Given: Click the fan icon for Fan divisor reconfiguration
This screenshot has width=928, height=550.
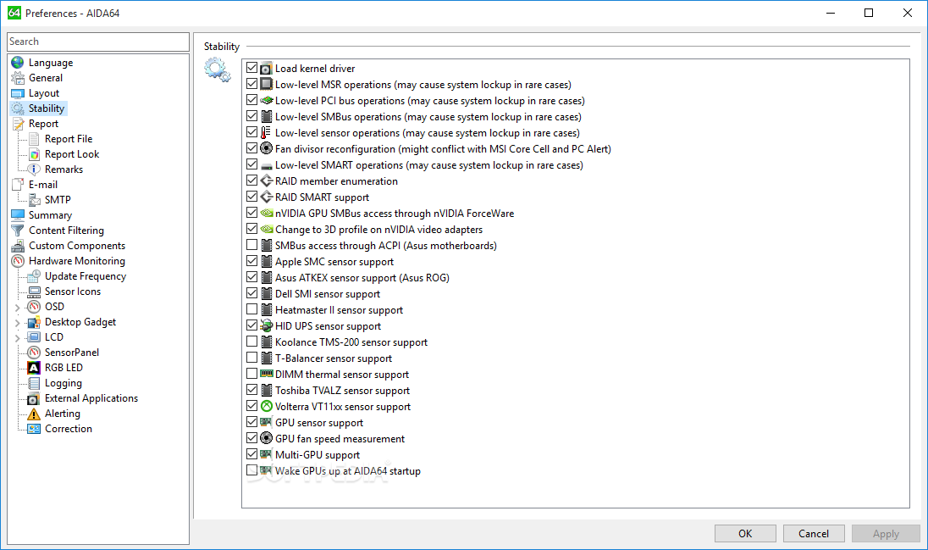Looking at the screenshot, I should pos(267,149).
